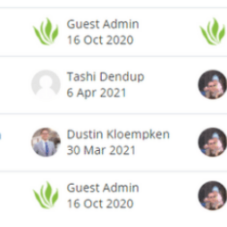Select the Guest Admin name in the top row
Screen dimensions: 227x227
coord(103,24)
